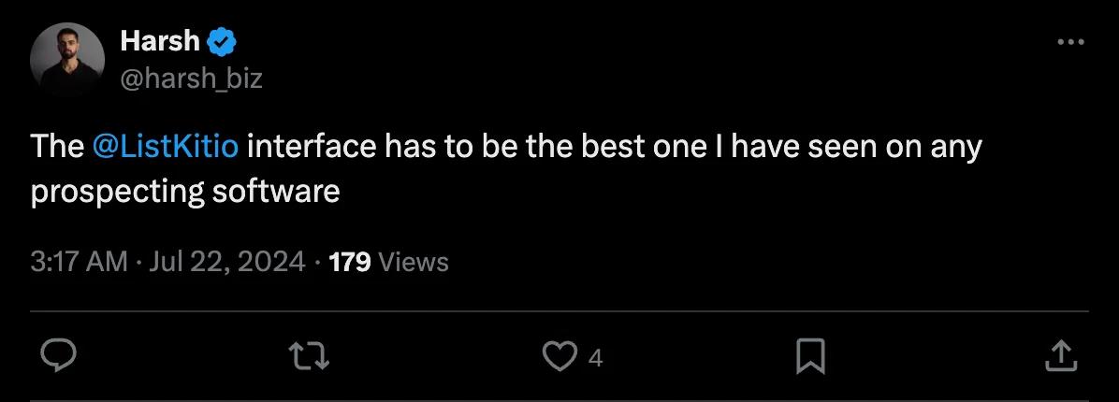Image resolution: width=1119 pixels, height=402 pixels.
Task: Click the Views label
Action: coord(414,263)
